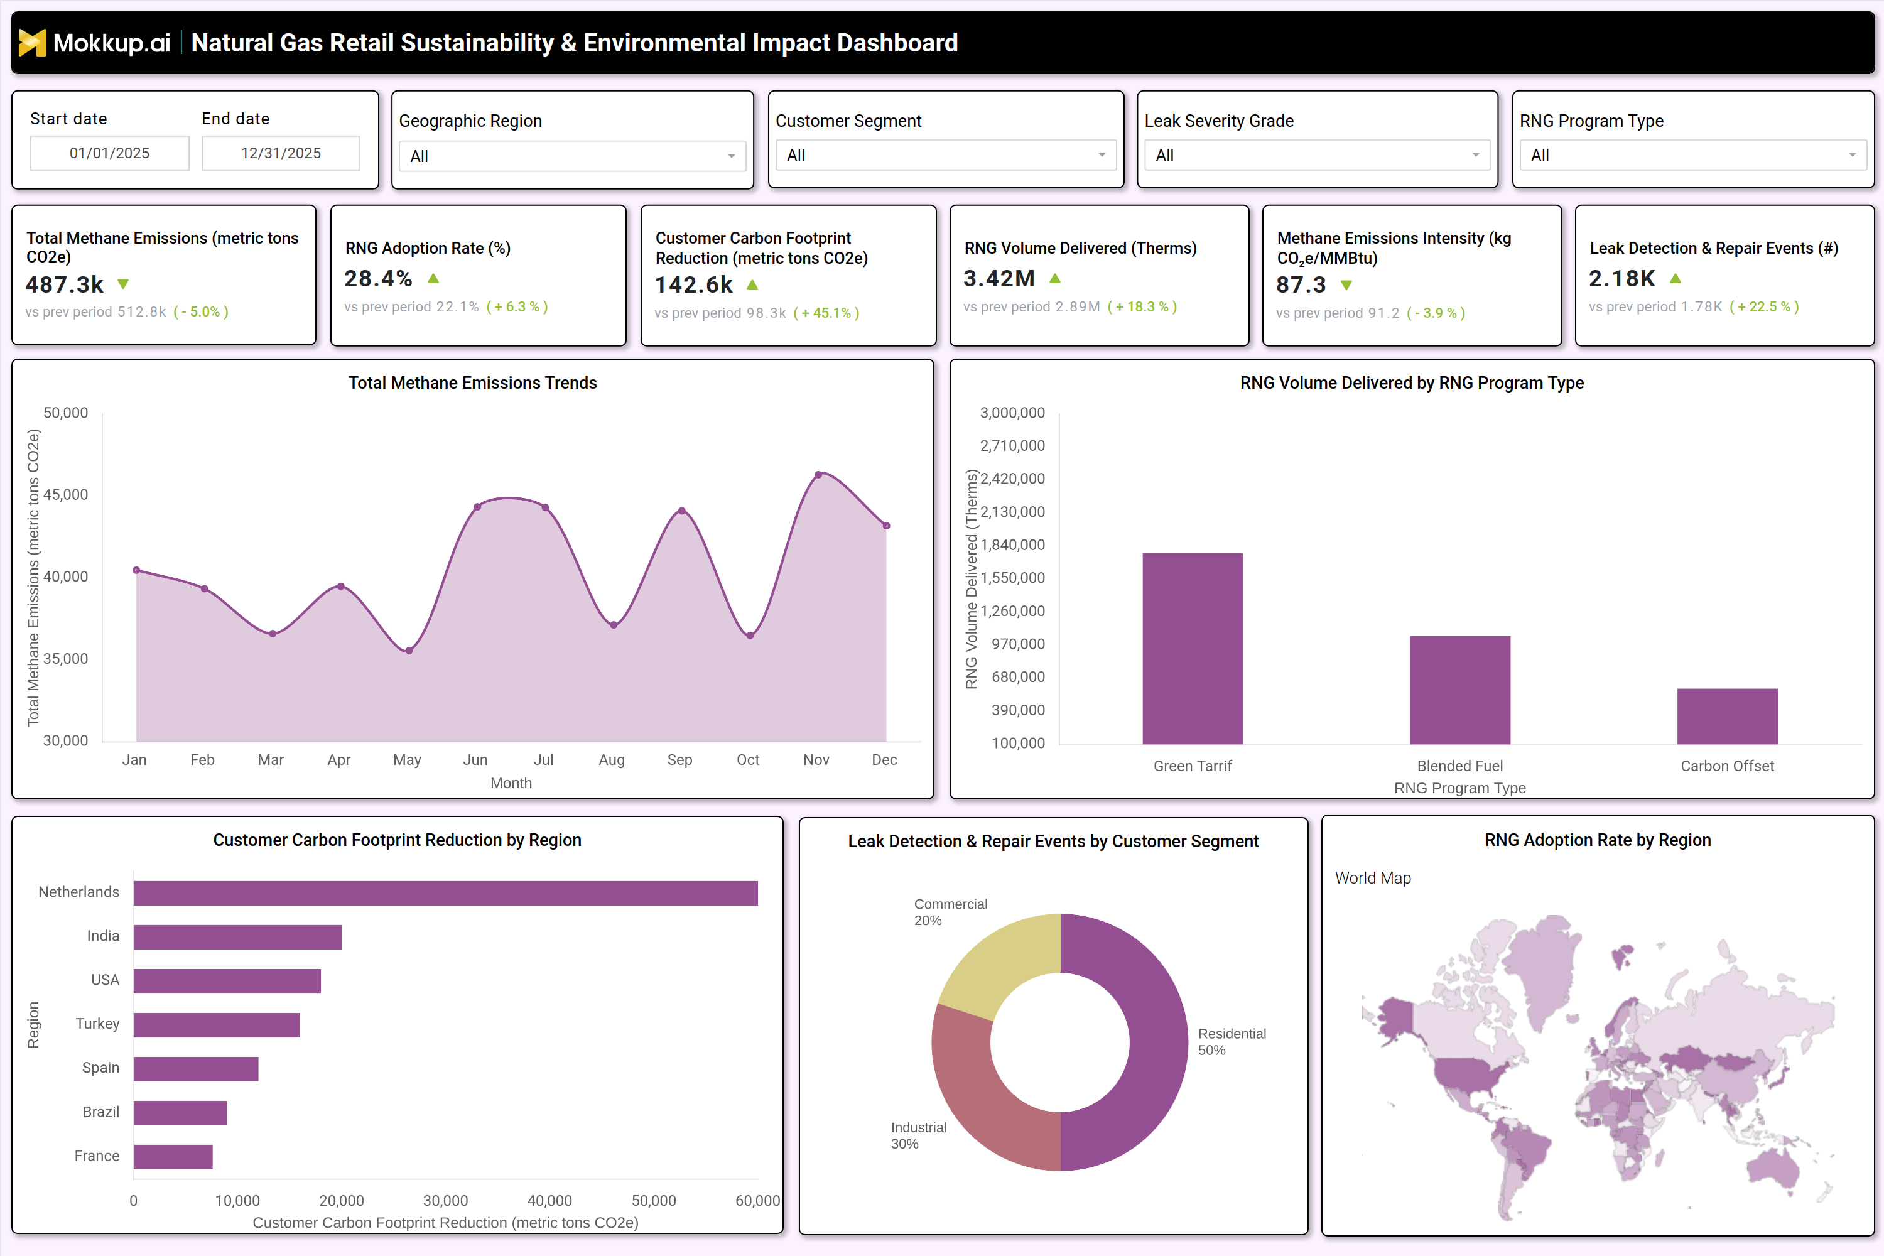1884x1256 pixels.
Task: Select the Blended Fuel bar
Action: coord(1460,690)
